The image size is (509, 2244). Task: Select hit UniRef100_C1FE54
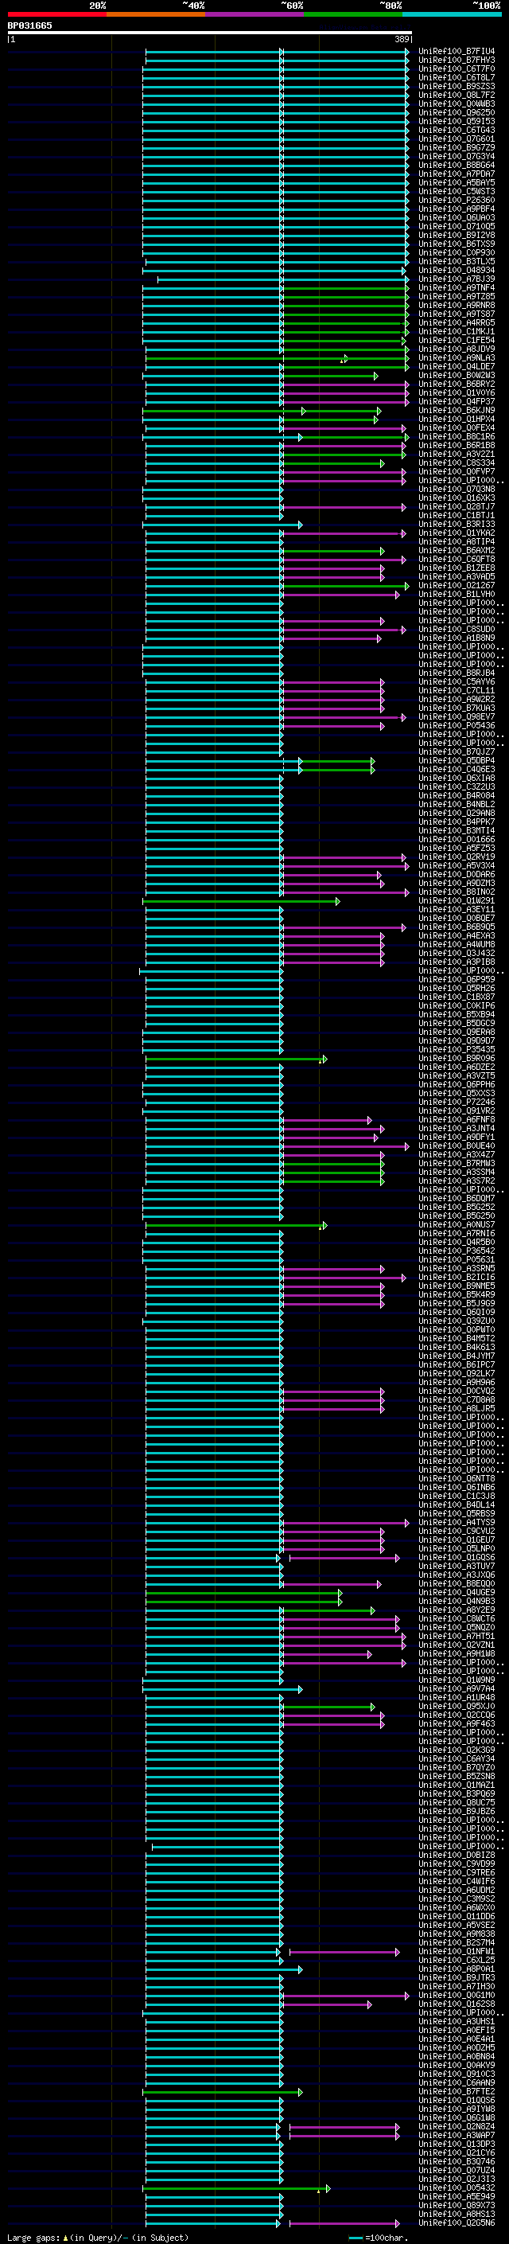click(x=456, y=340)
